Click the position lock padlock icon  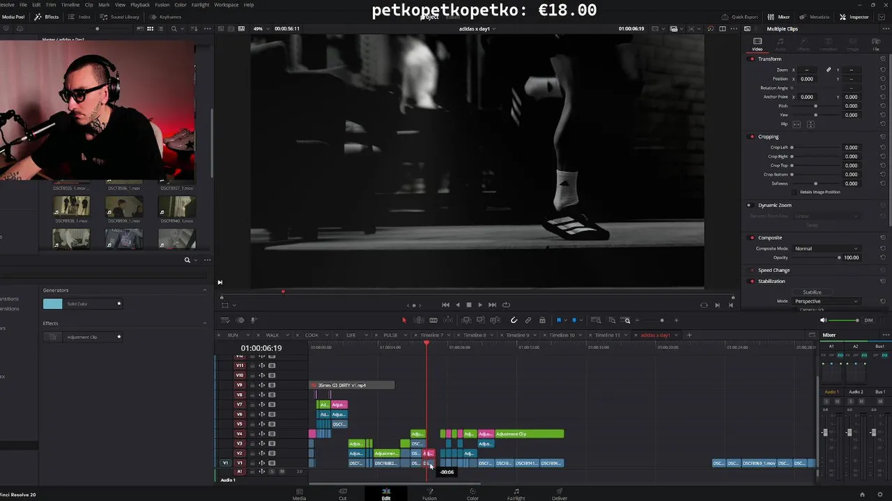[542, 320]
